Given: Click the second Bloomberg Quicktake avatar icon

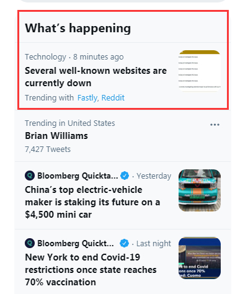Looking at the screenshot, I should pos(30,243).
